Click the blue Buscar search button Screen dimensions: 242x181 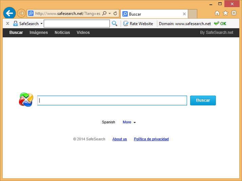pos(203,100)
